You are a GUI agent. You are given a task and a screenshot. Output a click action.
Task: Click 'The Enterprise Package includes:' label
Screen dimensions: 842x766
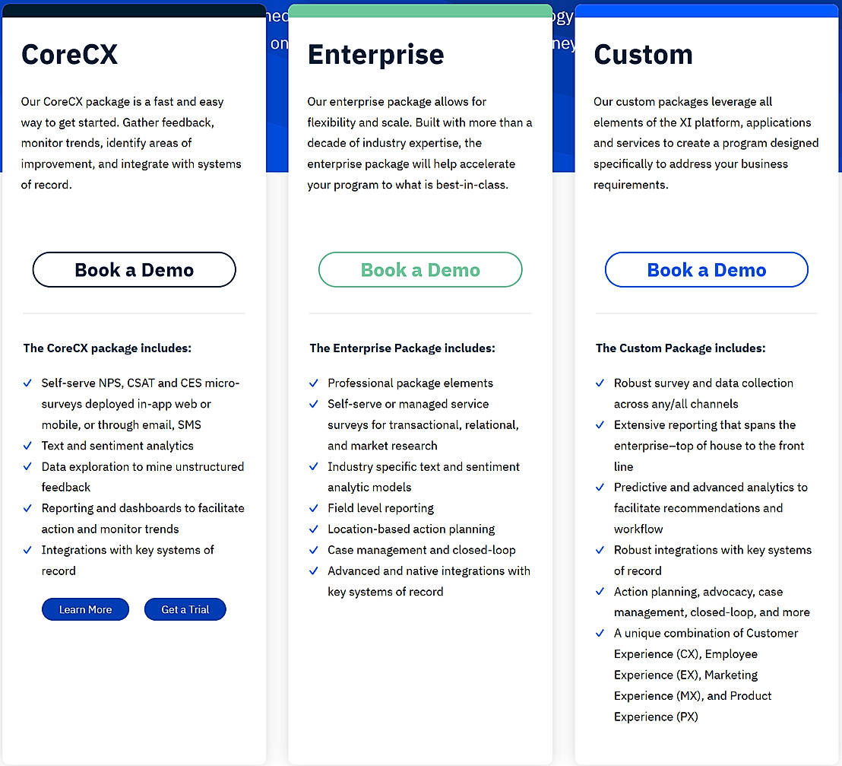click(402, 348)
